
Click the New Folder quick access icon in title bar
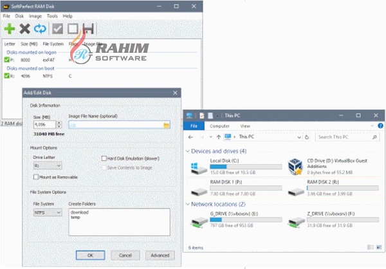(210, 116)
